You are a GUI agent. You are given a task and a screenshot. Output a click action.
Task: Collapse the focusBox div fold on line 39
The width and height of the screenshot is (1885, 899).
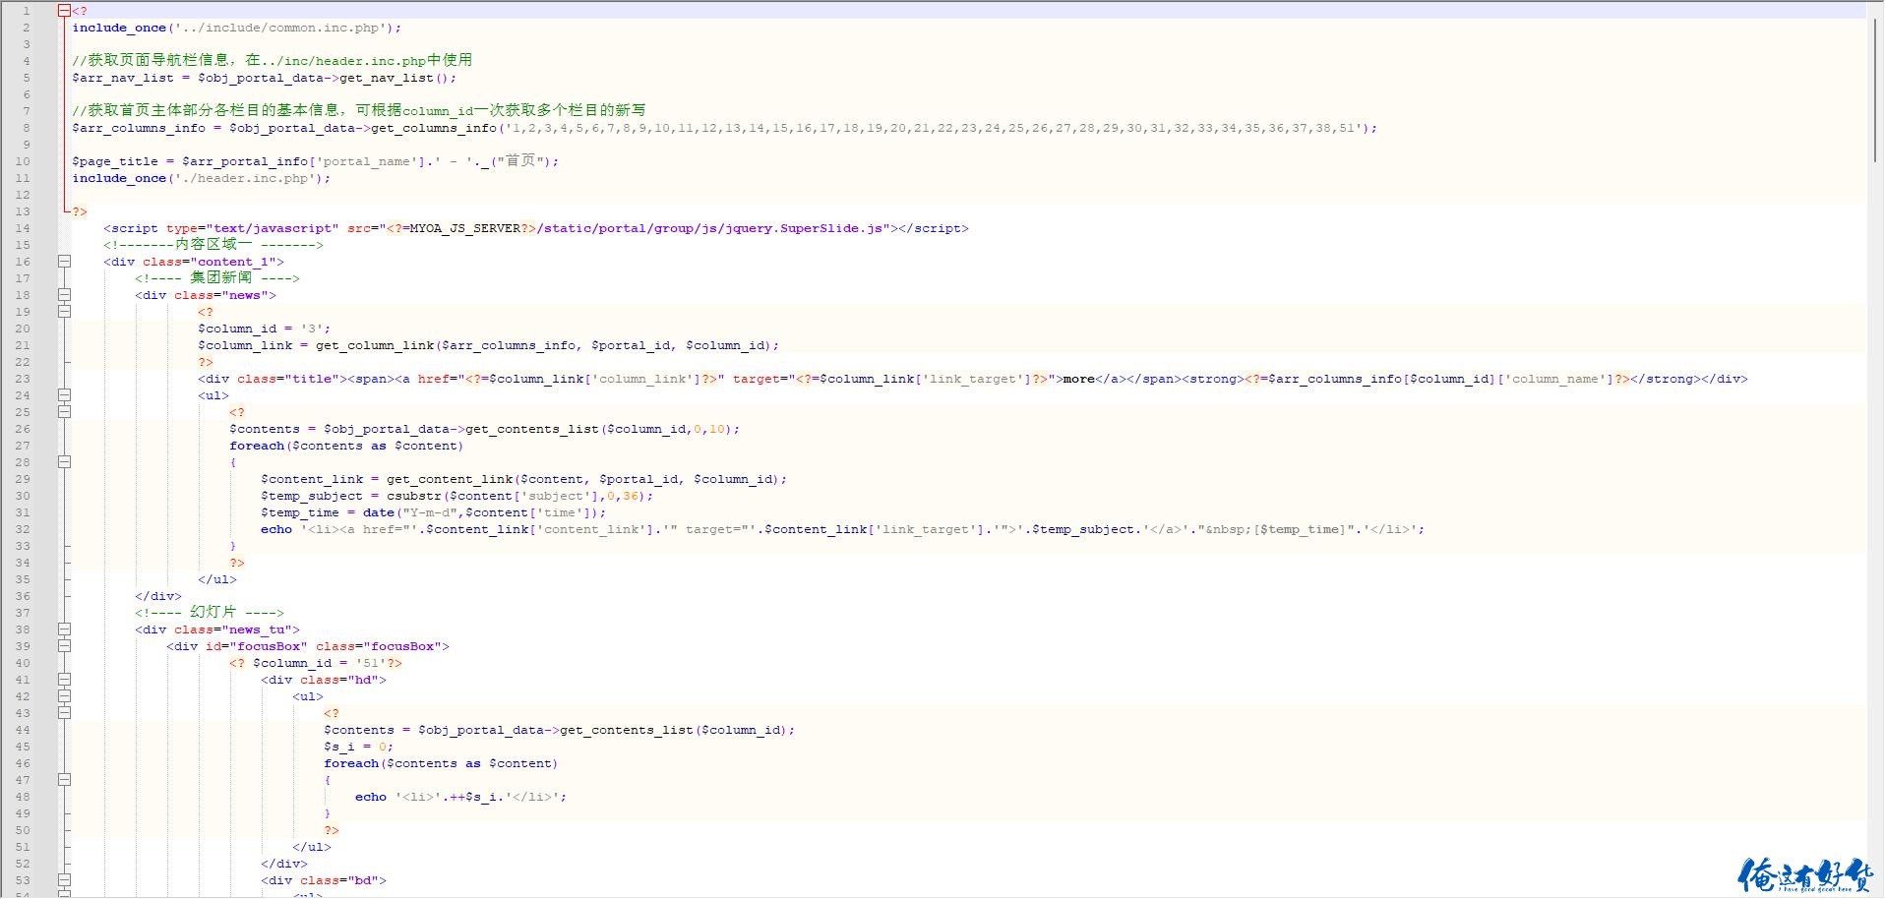pos(64,646)
